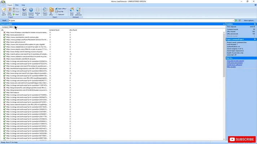Launch the Export wizard

[x=45, y=12]
